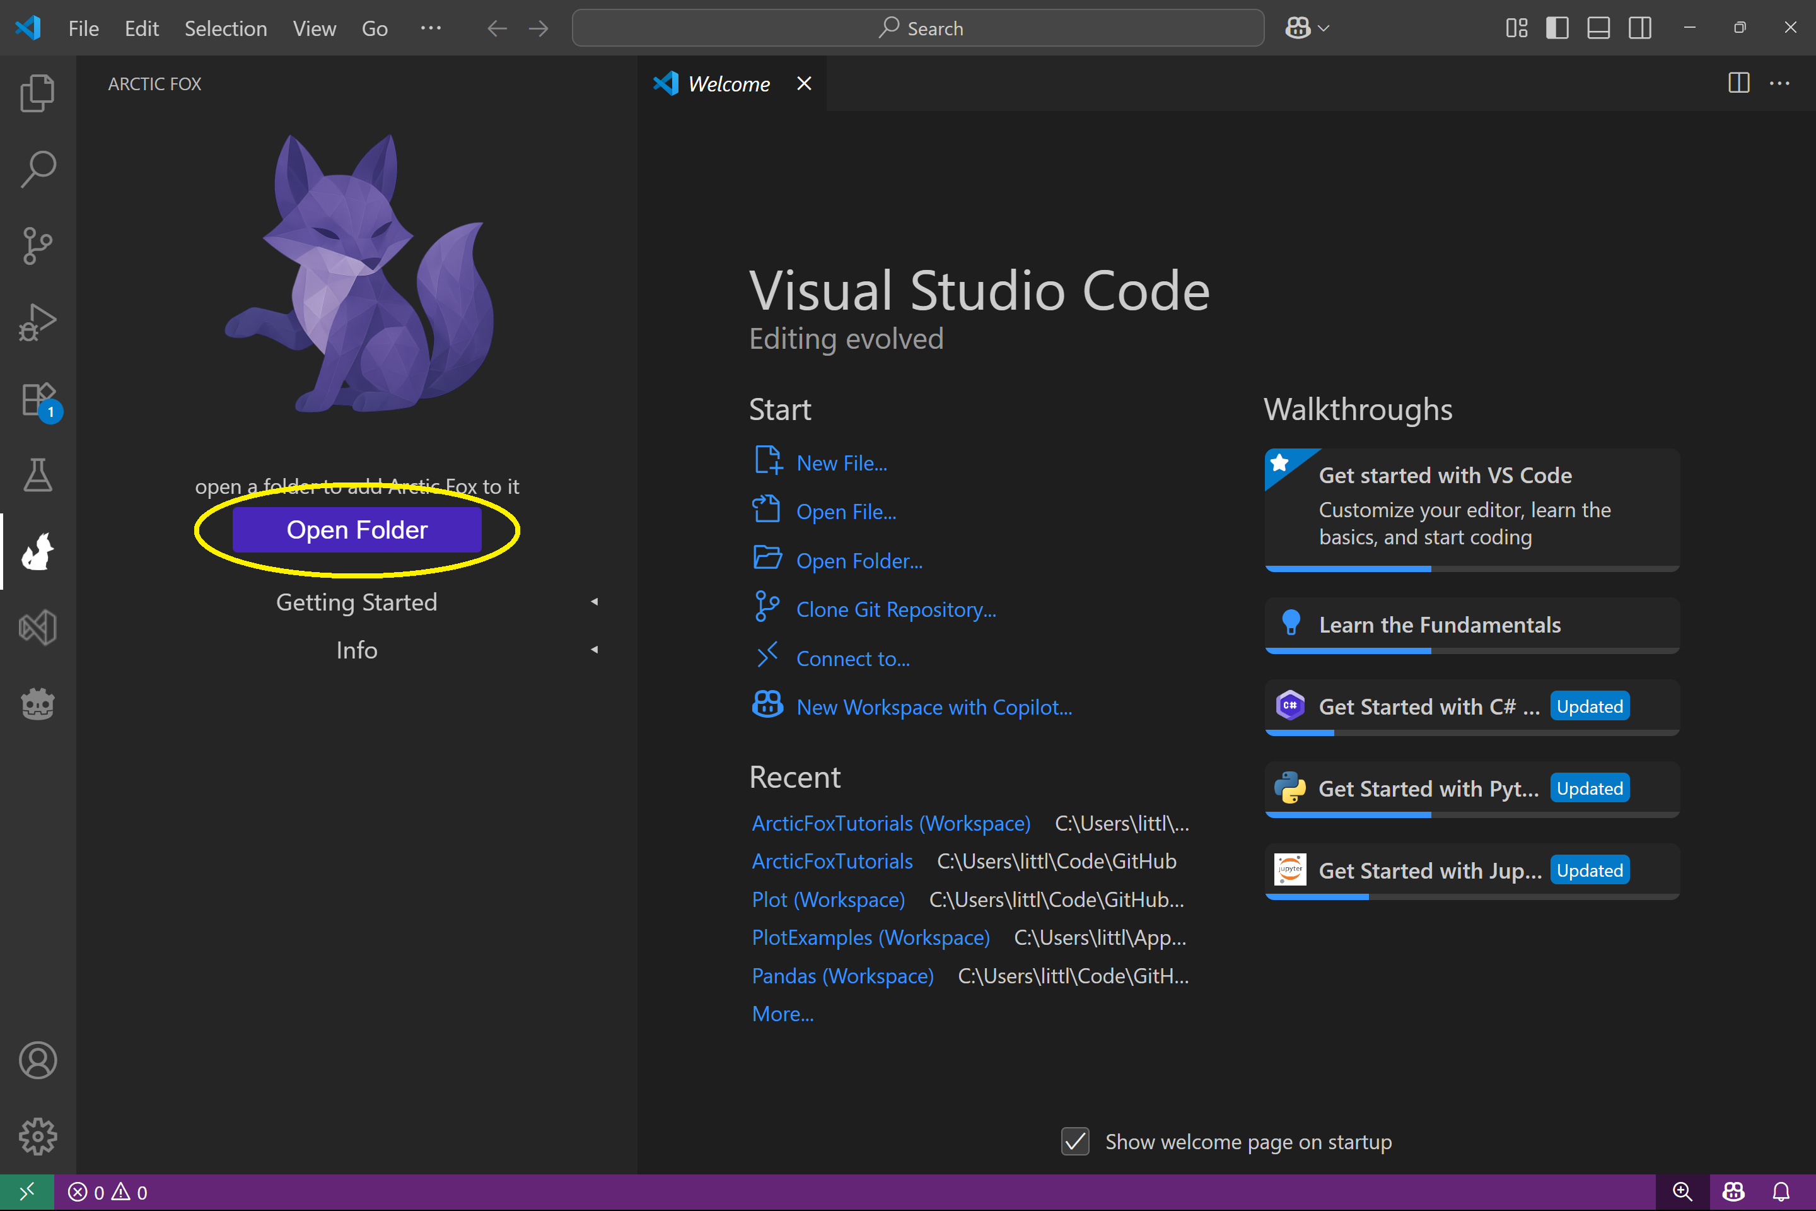Open the Testing flask view
1816x1211 pixels.
click(37, 475)
